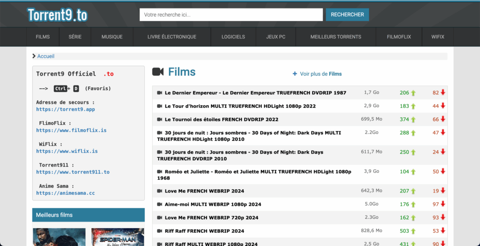This screenshot has height=246, width=480.
Task: Click the 642,3 Mo size value
Action: pyautogui.click(x=371, y=191)
